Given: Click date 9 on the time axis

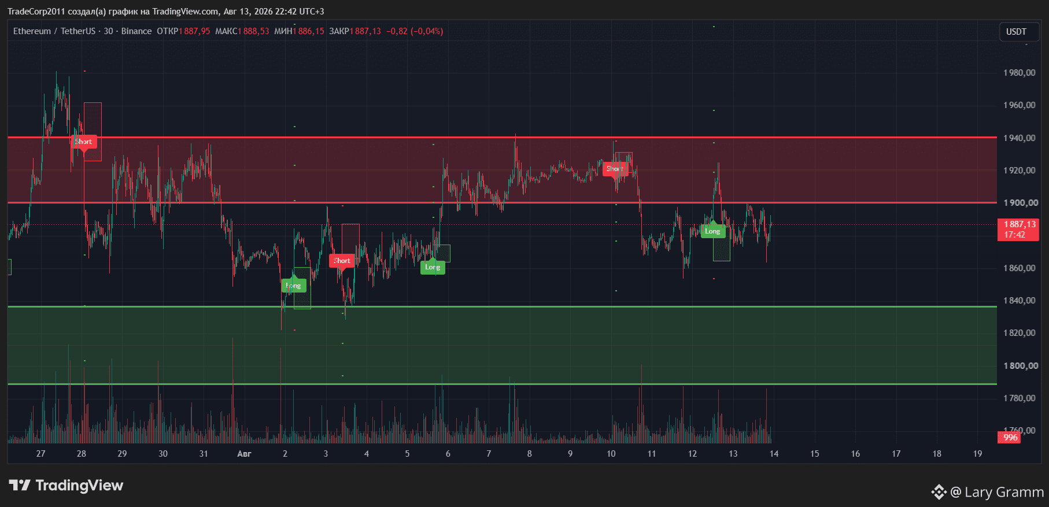Looking at the screenshot, I should pos(570,454).
